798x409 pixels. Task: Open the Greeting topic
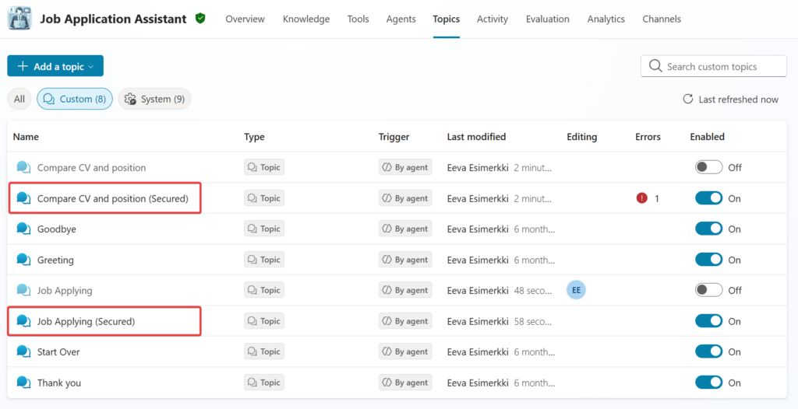point(55,260)
